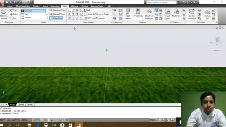This screenshot has width=226, height=127.
Task: Click the AutoCAD application menu button
Action: click(1, 3)
